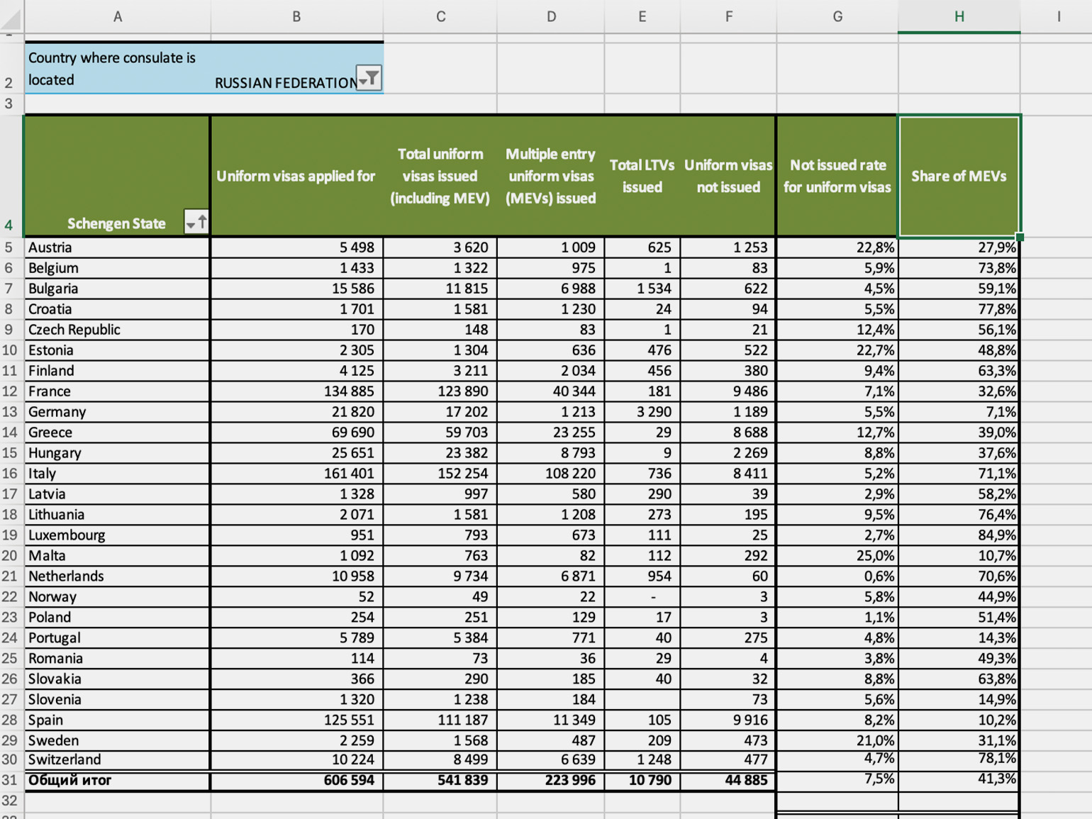Click 'Not issued rate for uniform visas' header
The image size is (1092, 819).
(x=837, y=176)
